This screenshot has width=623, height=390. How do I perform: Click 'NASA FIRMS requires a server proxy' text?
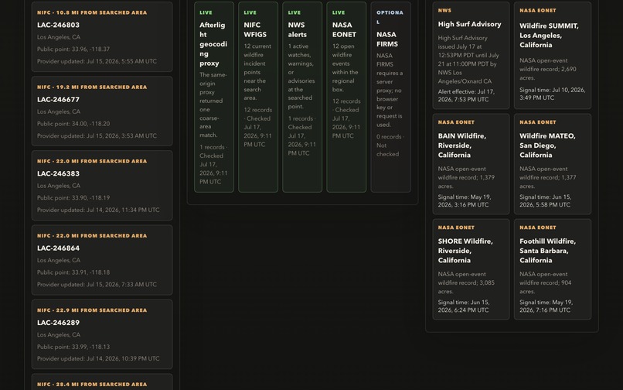[x=390, y=91]
